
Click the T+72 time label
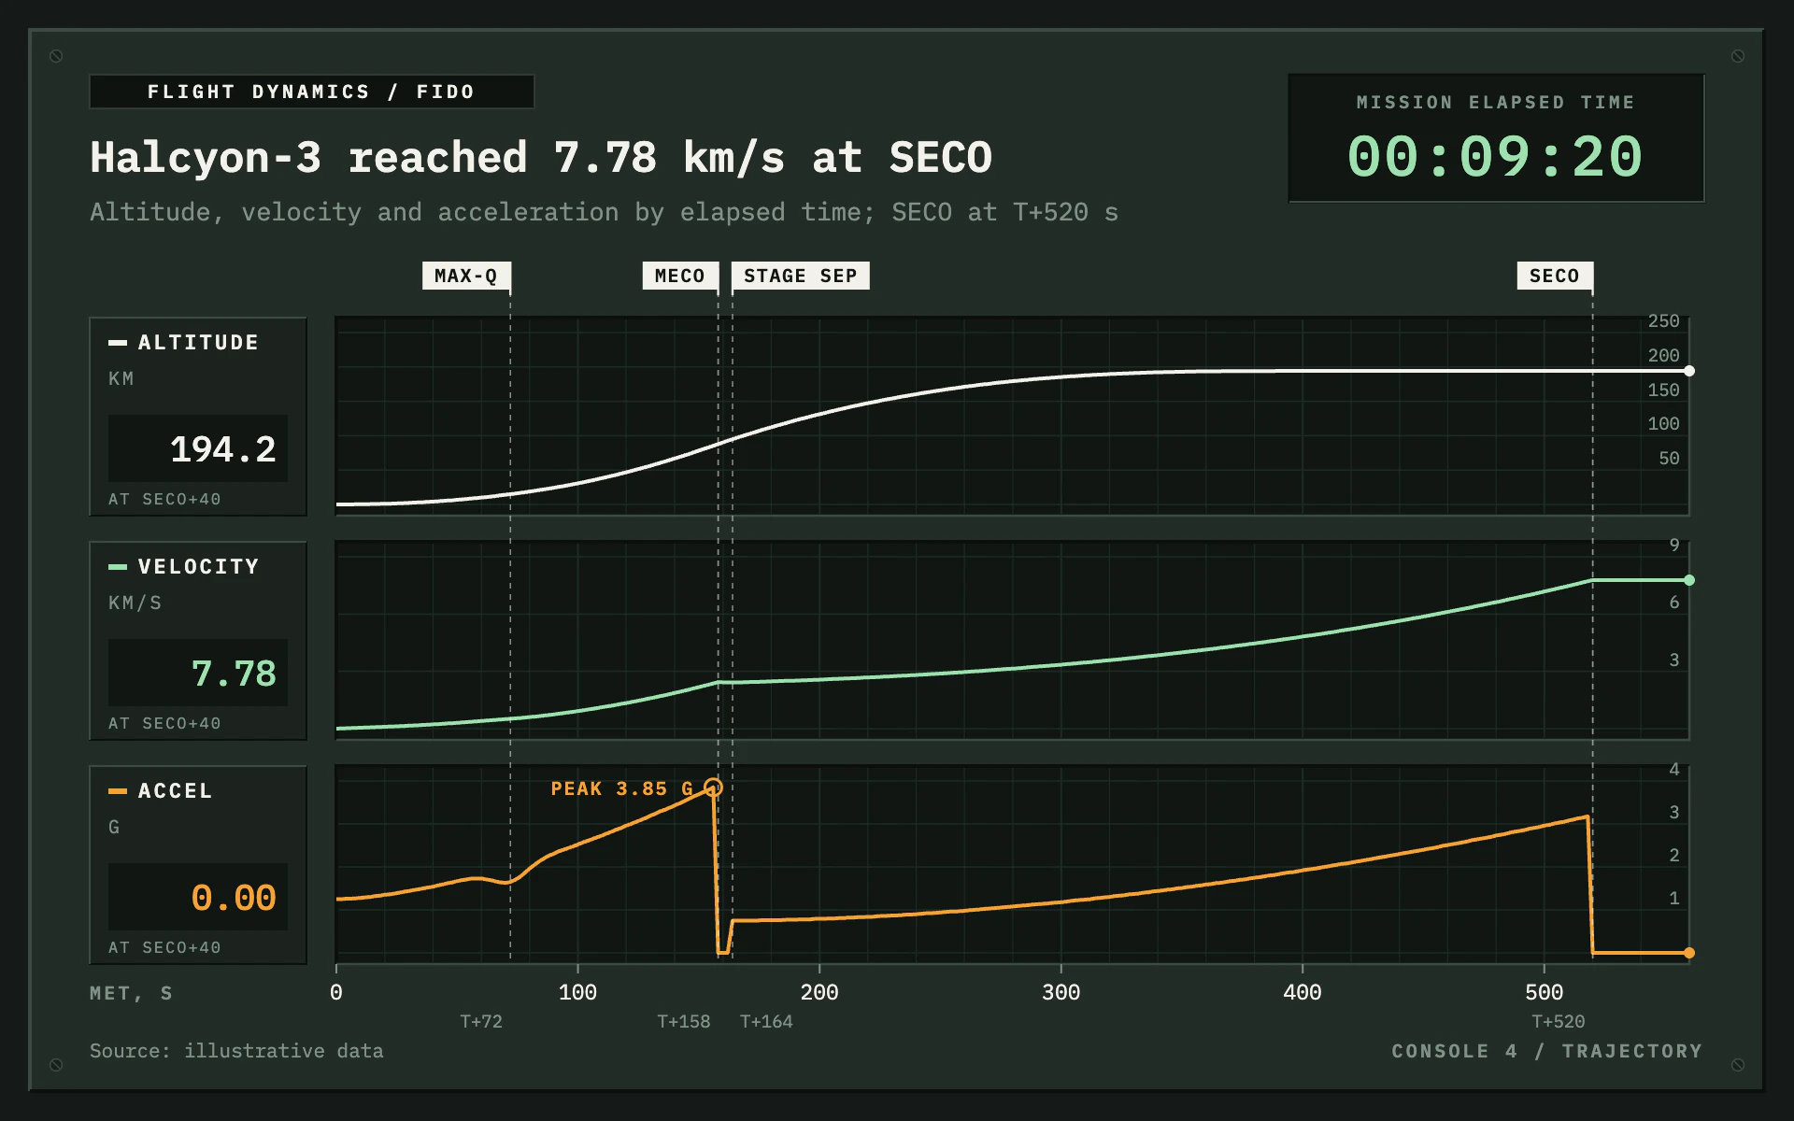pos(481,1021)
